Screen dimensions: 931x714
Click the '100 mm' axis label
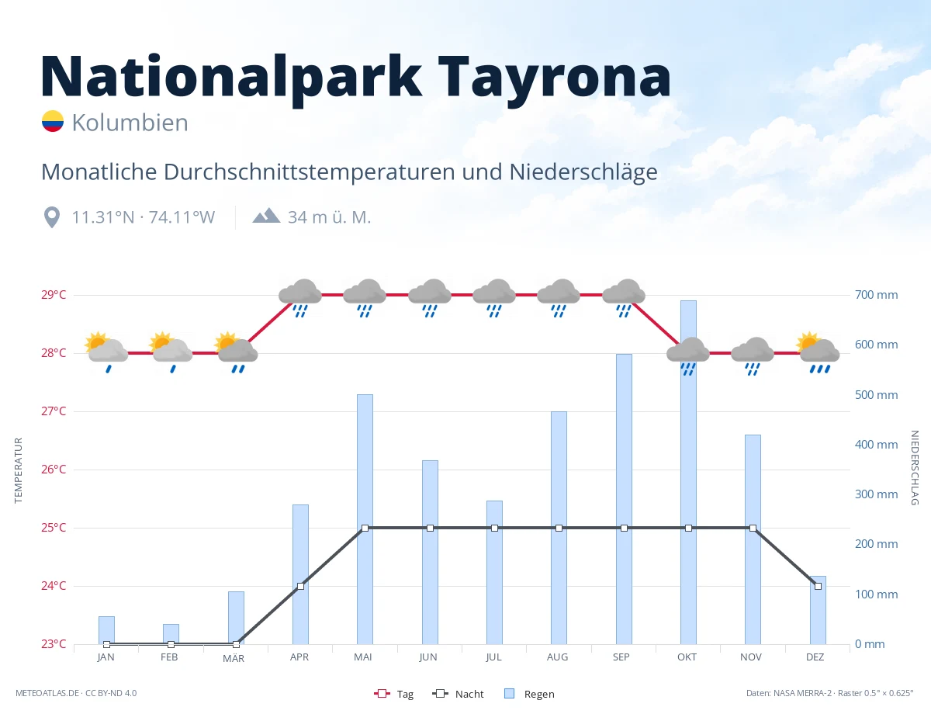point(877,594)
